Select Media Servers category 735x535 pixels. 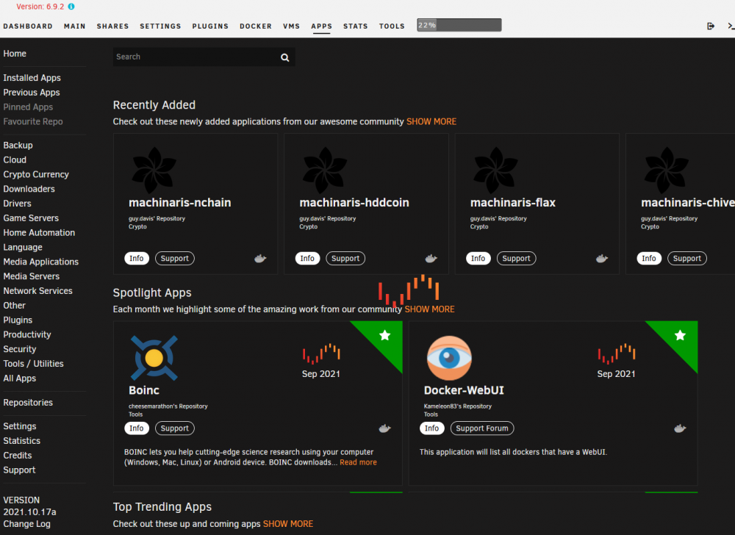point(32,276)
